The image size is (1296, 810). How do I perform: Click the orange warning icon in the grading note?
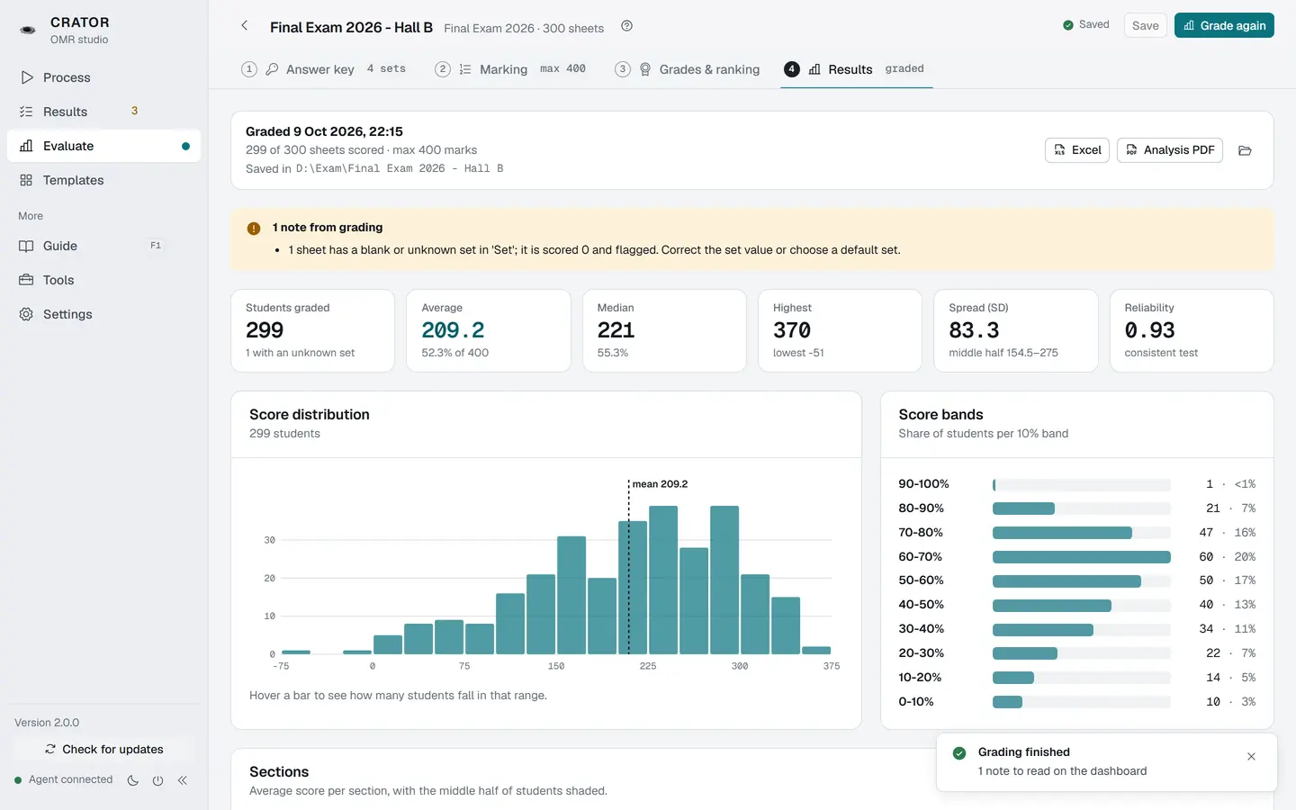[x=254, y=229]
